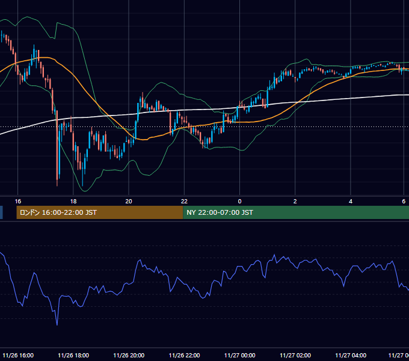Click the 11/26 16:00 time label
The image size is (409, 361).
(18, 355)
